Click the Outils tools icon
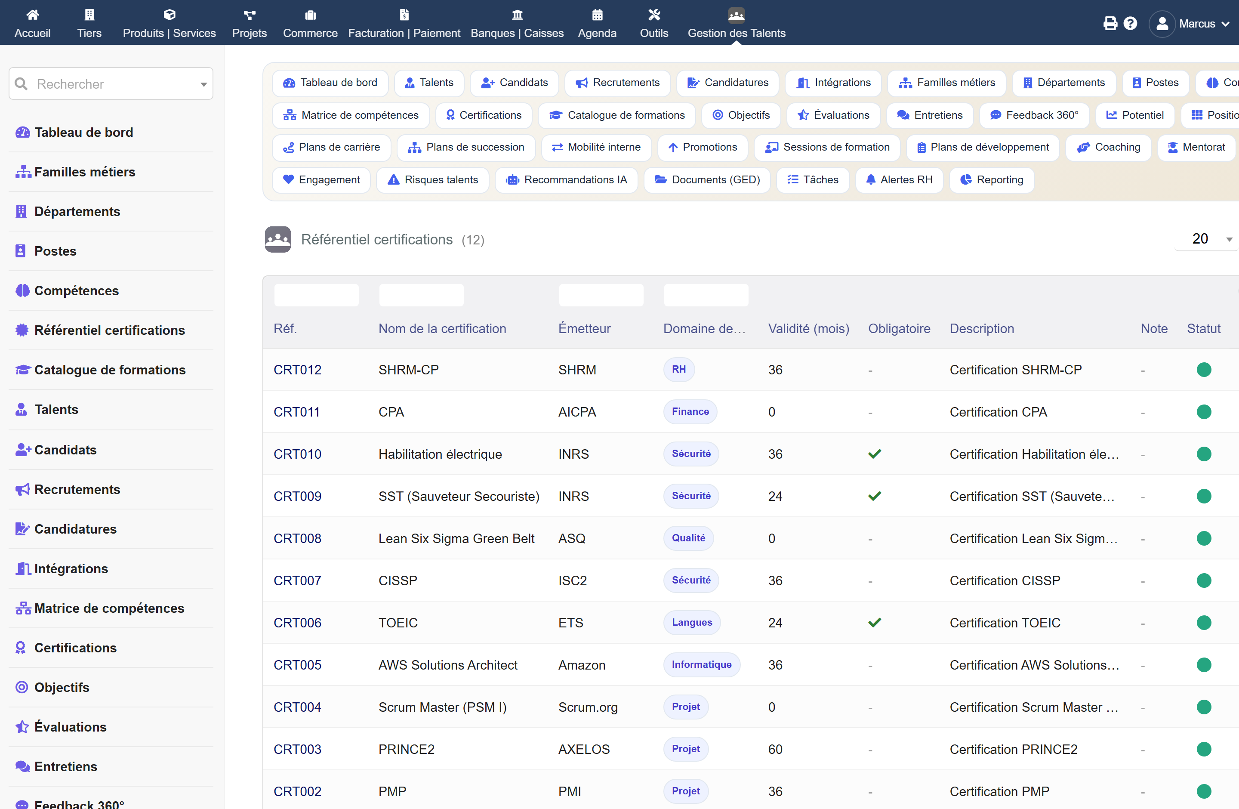 pyautogui.click(x=654, y=15)
